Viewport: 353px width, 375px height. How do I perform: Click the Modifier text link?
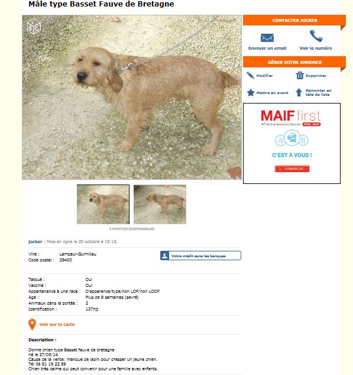264,76
